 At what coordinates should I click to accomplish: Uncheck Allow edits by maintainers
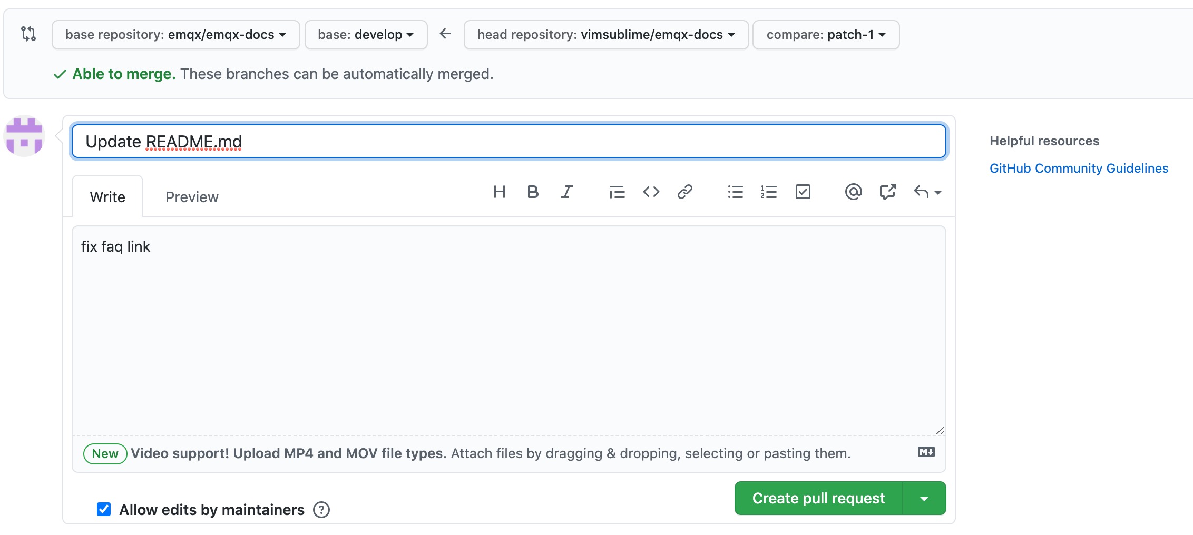[x=104, y=509]
